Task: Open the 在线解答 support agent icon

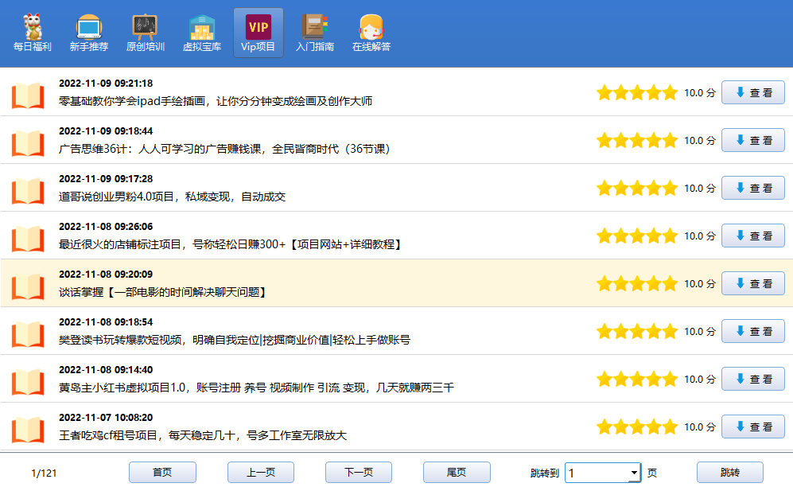Action: [371, 27]
